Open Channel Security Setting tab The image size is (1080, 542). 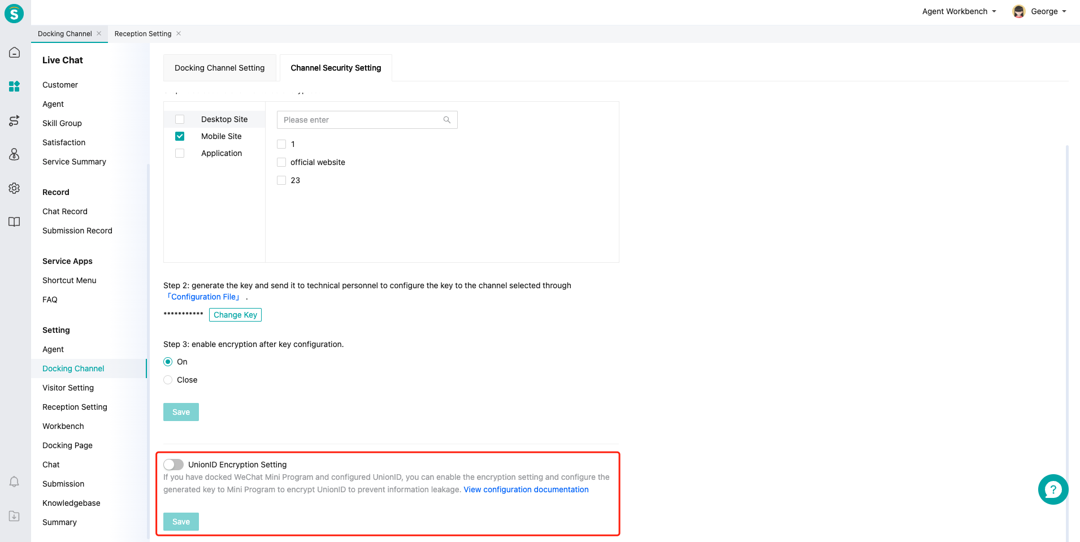pyautogui.click(x=336, y=68)
